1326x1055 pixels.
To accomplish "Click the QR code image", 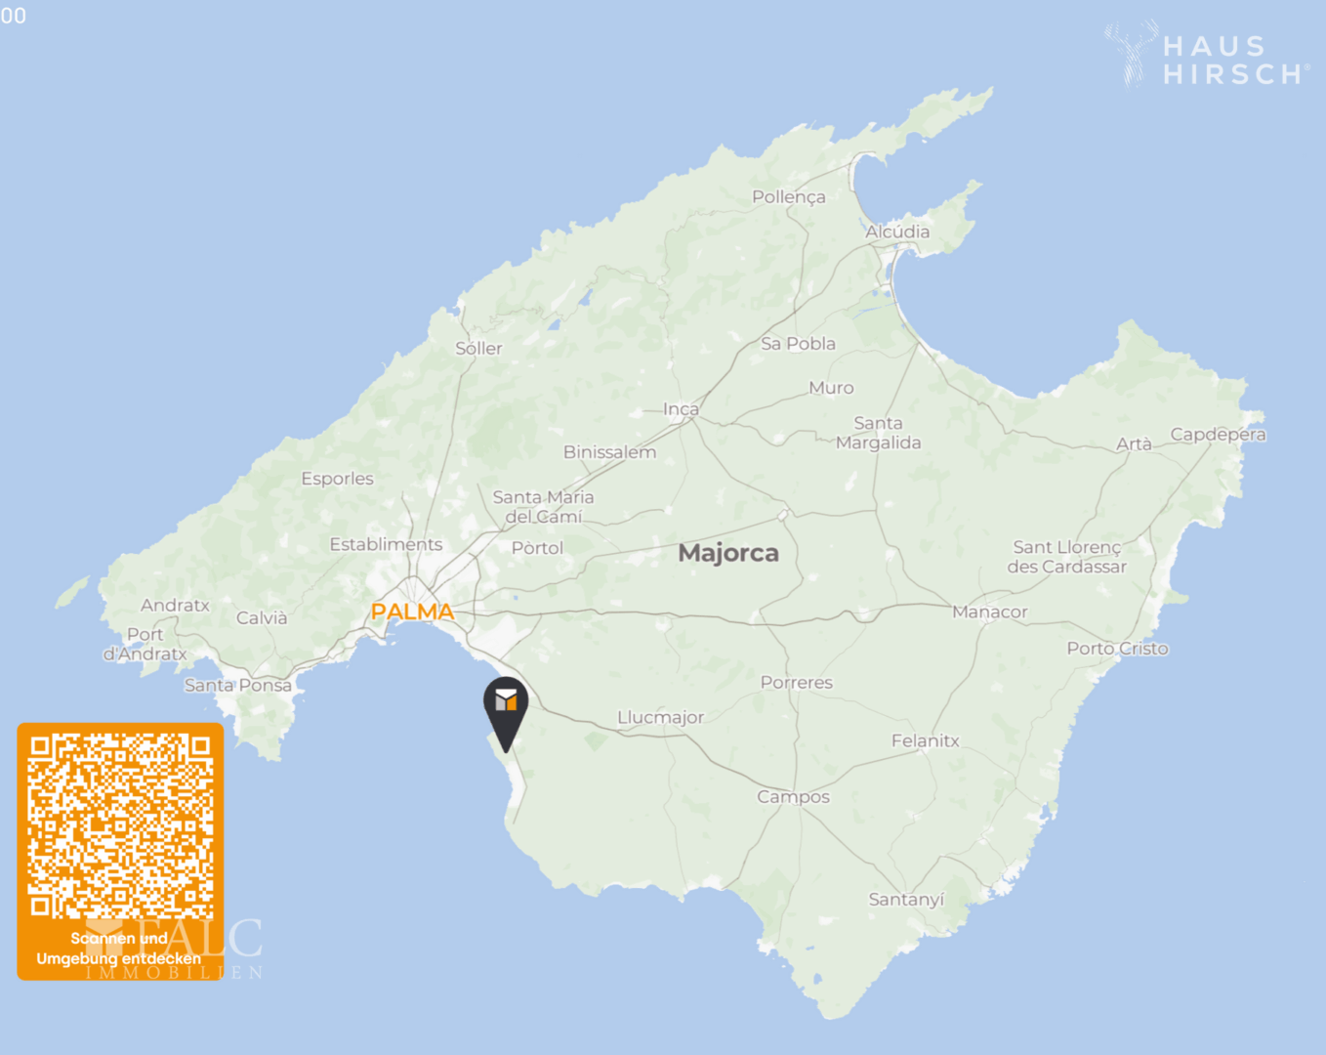I will click(120, 826).
